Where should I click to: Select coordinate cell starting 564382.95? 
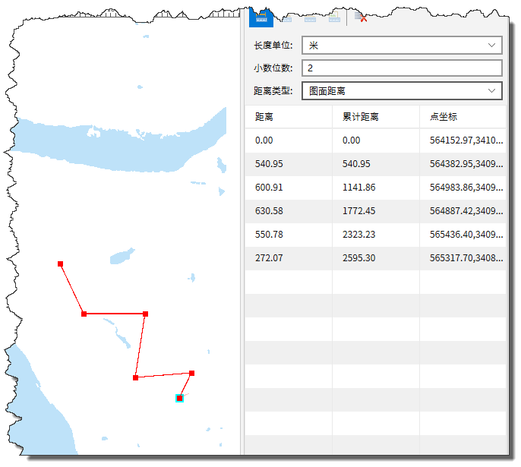pyautogui.click(x=463, y=164)
